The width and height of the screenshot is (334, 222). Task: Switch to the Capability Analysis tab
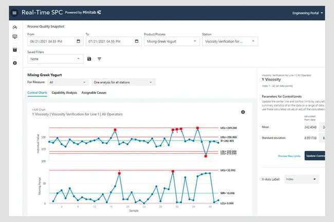(64, 93)
